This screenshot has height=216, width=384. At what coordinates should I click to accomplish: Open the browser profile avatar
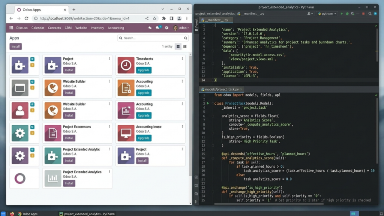[179, 18]
